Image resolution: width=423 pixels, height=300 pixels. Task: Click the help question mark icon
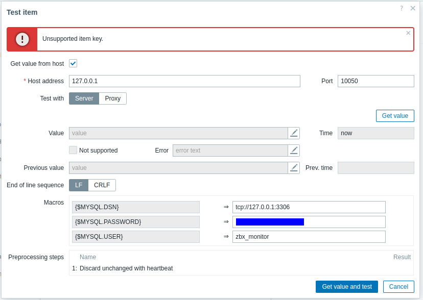coord(402,8)
